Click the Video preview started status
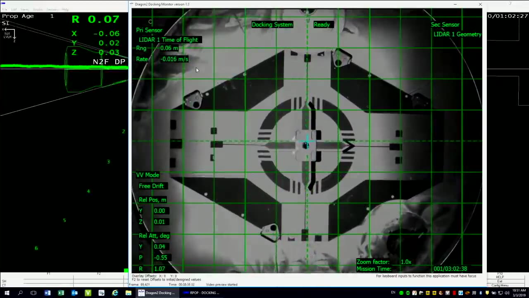529x298 pixels. pyautogui.click(x=222, y=285)
